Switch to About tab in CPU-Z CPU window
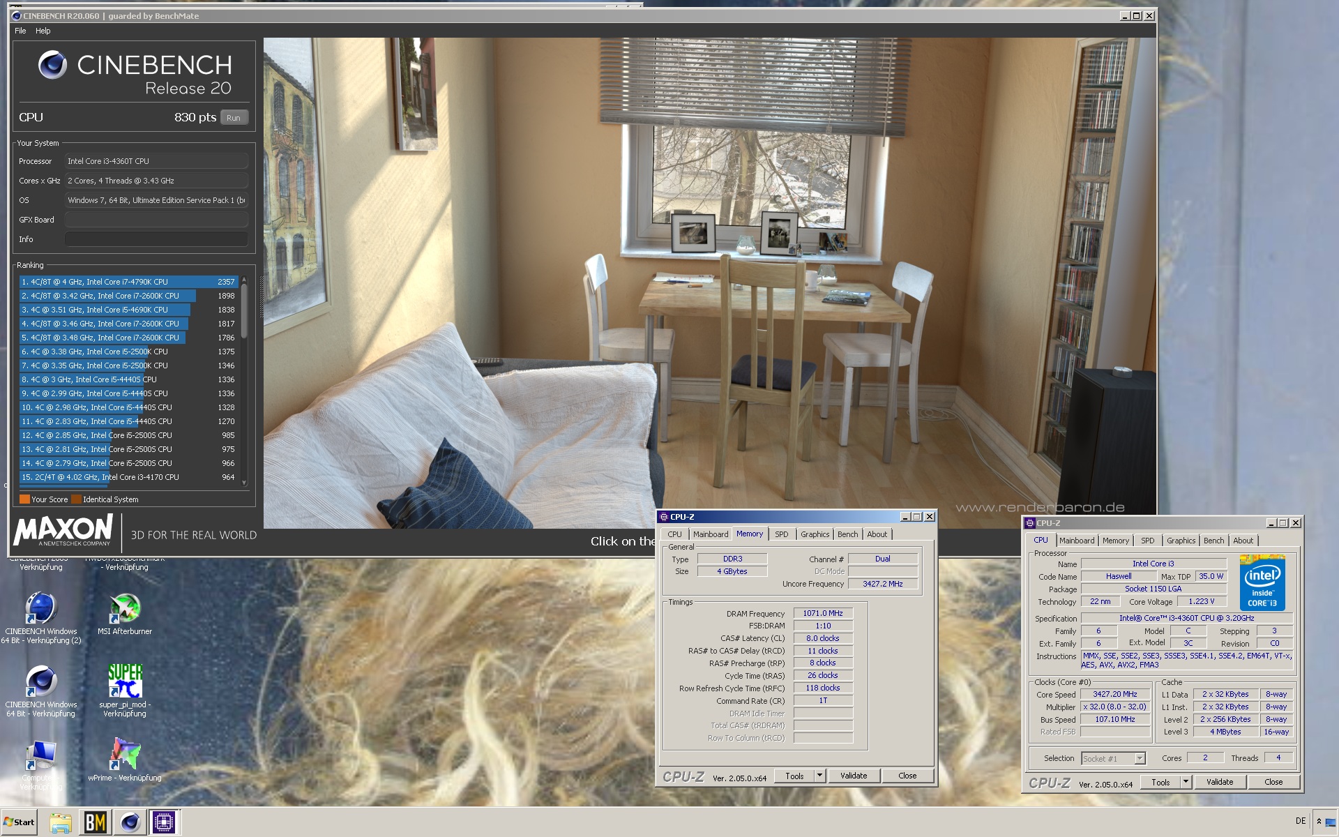Screen dimensions: 1339x837 [1243, 541]
